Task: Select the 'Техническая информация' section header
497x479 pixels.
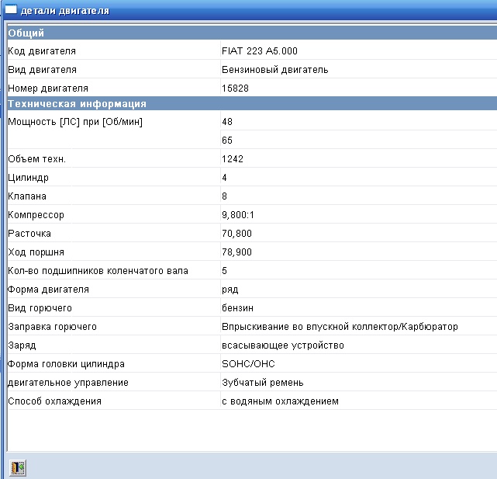Action: (77, 103)
